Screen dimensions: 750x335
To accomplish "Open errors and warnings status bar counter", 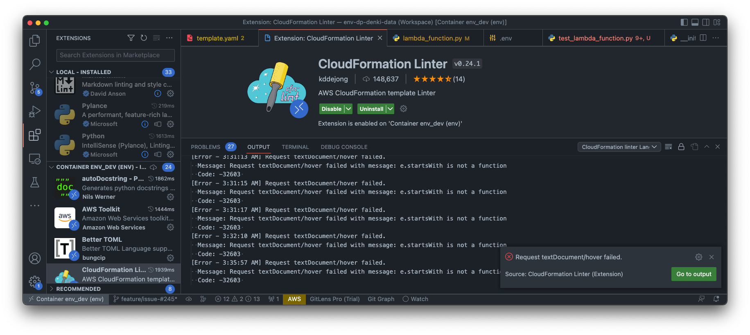I will pyautogui.click(x=237, y=299).
